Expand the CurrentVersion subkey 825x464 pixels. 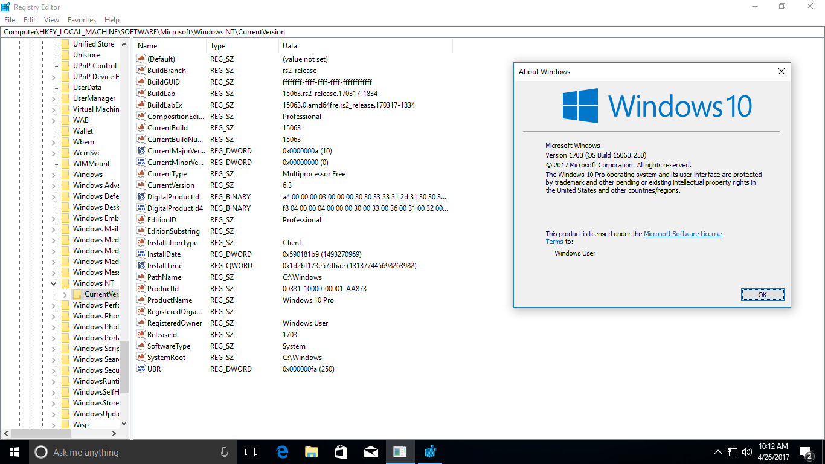(65, 294)
